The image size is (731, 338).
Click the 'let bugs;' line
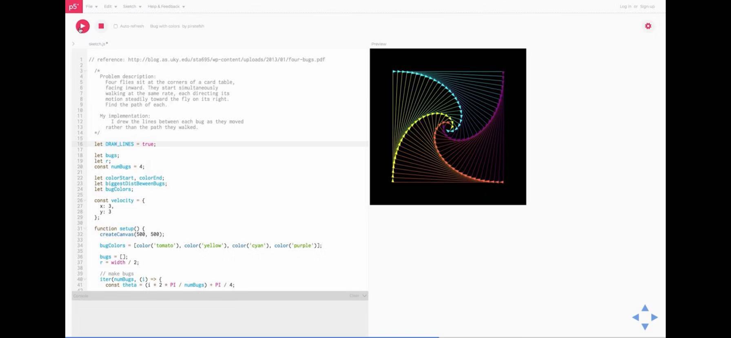point(106,156)
